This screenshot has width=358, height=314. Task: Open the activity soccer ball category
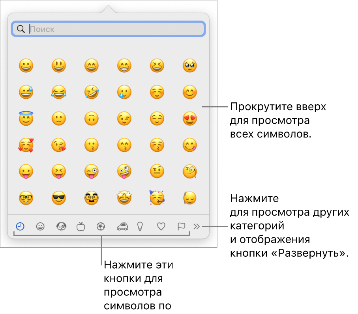coord(101,226)
